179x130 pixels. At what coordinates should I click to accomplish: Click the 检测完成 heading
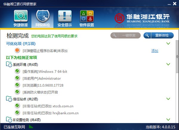(x=18, y=36)
